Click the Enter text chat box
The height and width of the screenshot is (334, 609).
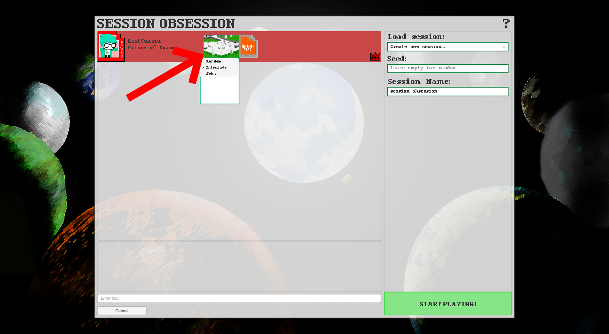[239, 298]
